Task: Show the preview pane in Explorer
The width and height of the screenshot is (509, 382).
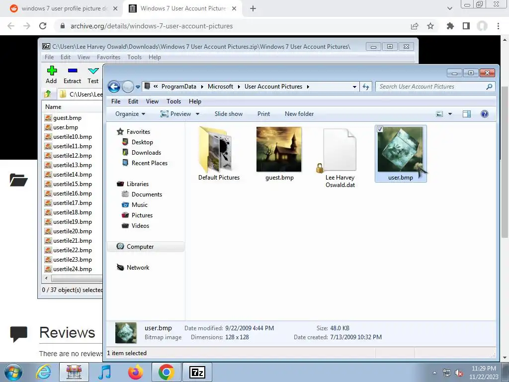Action: (466, 114)
